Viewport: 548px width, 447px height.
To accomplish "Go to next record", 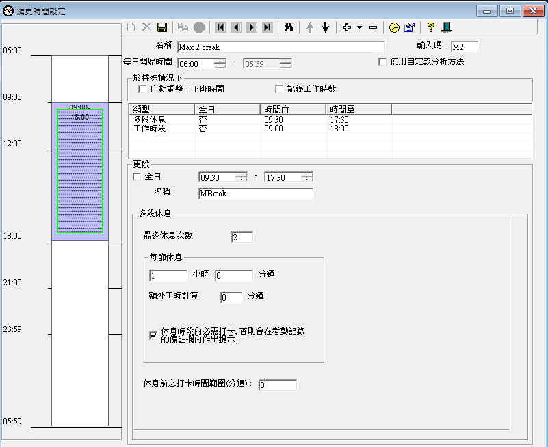I will click(x=252, y=27).
